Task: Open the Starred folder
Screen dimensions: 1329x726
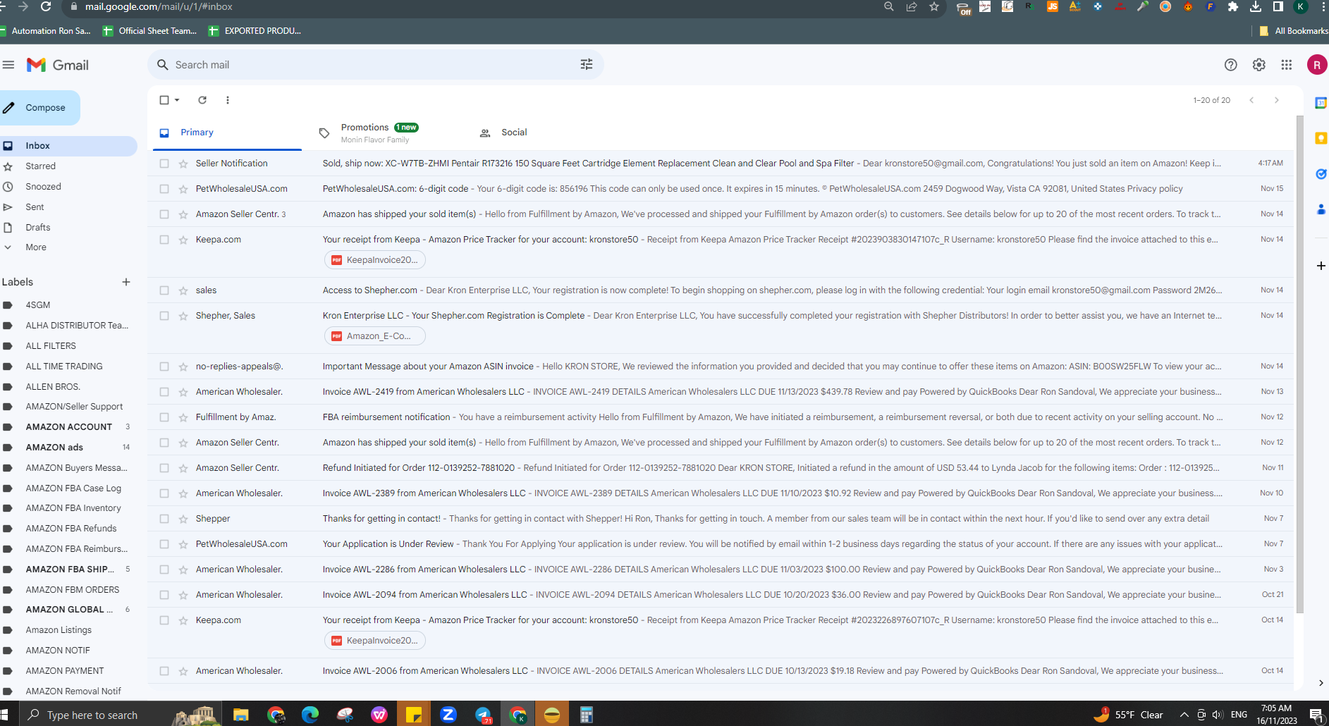Action: (68, 166)
